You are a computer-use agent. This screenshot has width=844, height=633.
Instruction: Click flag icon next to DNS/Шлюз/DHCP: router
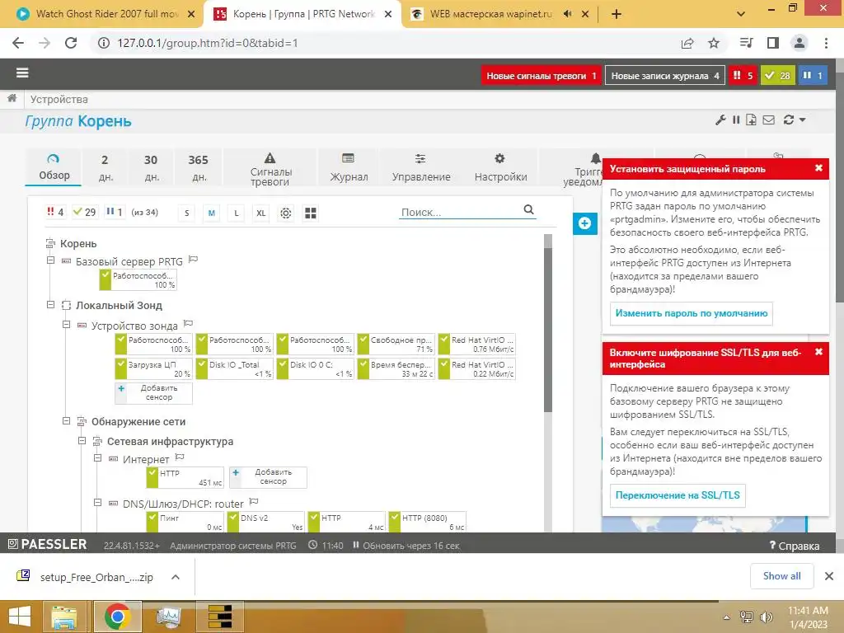[254, 502]
